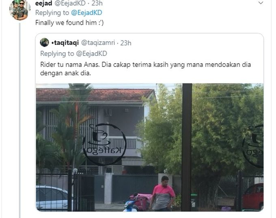This screenshot has width=276, height=218.
Task: Follow the blue @EejadKD mention link
Action: [x=86, y=13]
